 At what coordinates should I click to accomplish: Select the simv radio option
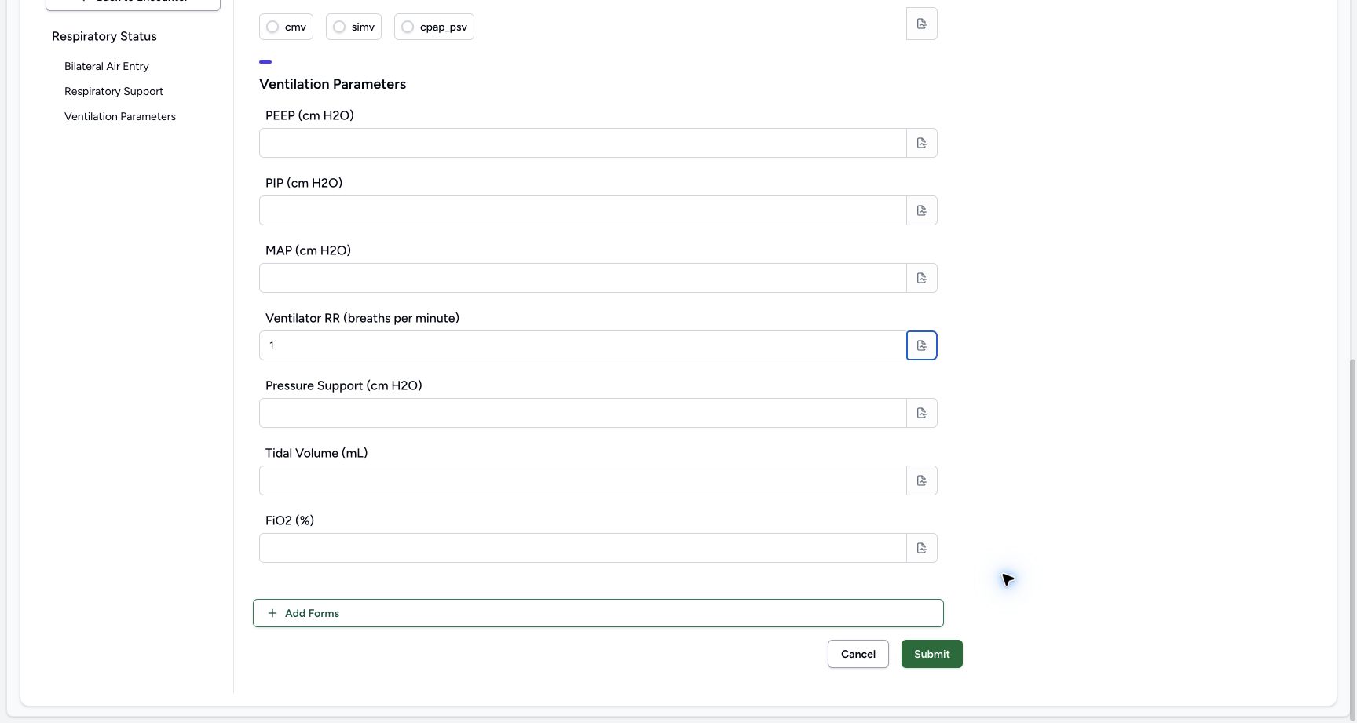(x=353, y=27)
